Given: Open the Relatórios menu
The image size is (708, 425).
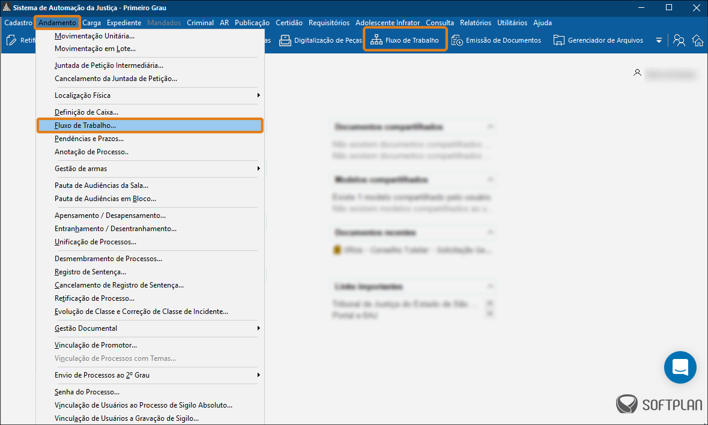Looking at the screenshot, I should (x=476, y=23).
